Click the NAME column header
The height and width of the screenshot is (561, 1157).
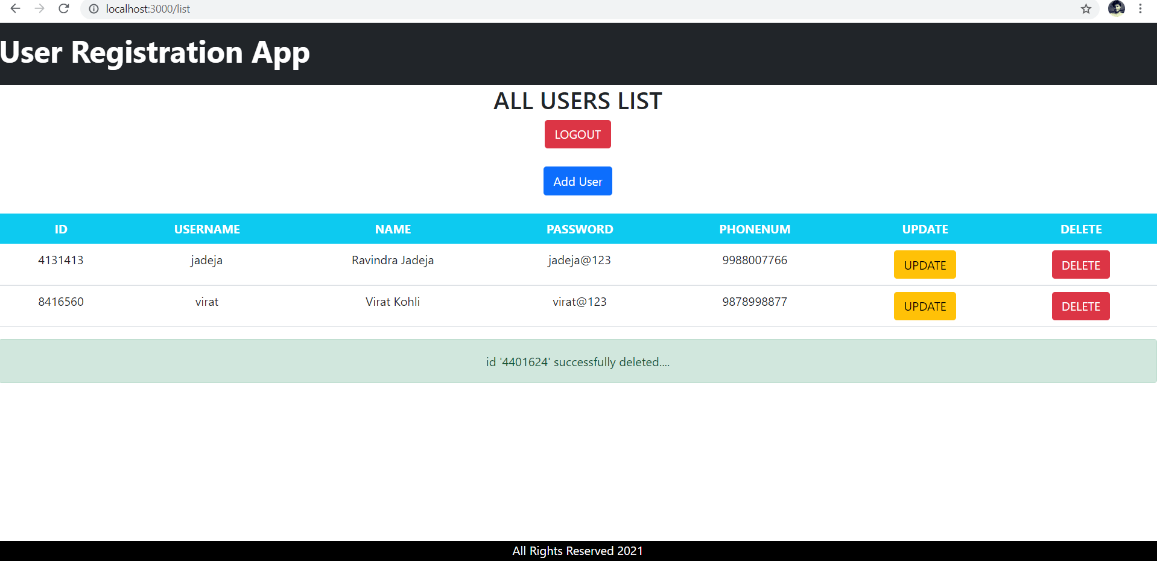point(393,229)
